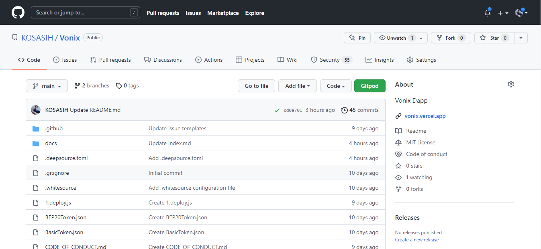View the 2 branches link
The image size is (541, 249).
pos(92,86)
